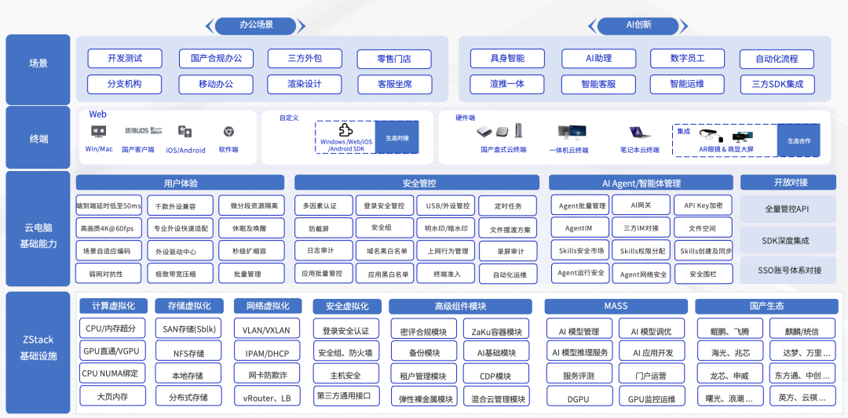Select the 办公场景 pill header
The image size is (848, 418).
[x=256, y=25]
